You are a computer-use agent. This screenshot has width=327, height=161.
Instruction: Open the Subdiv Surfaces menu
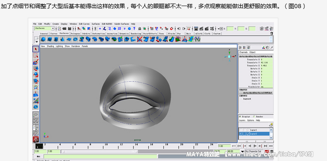pos(122,24)
